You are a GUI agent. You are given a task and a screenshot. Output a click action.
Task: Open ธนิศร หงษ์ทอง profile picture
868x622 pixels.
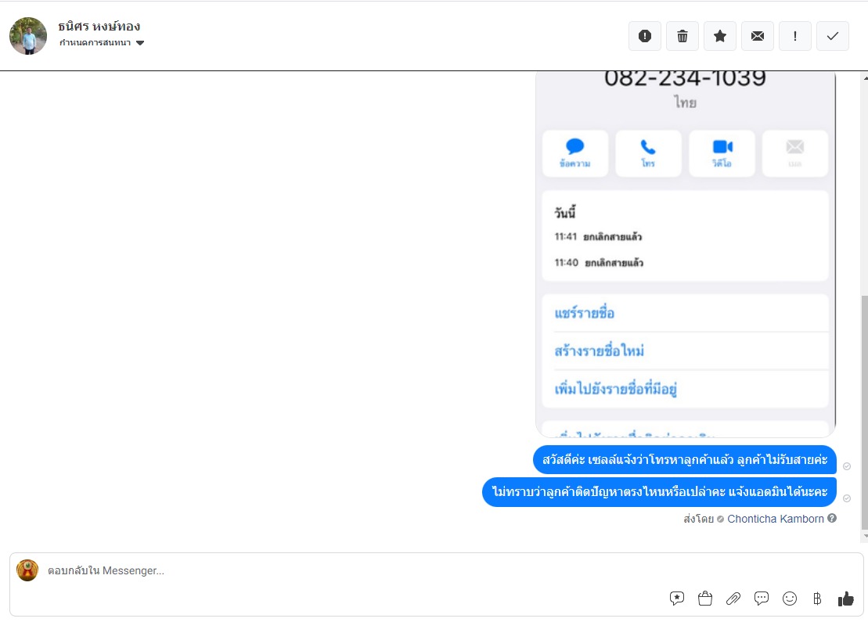coord(28,36)
